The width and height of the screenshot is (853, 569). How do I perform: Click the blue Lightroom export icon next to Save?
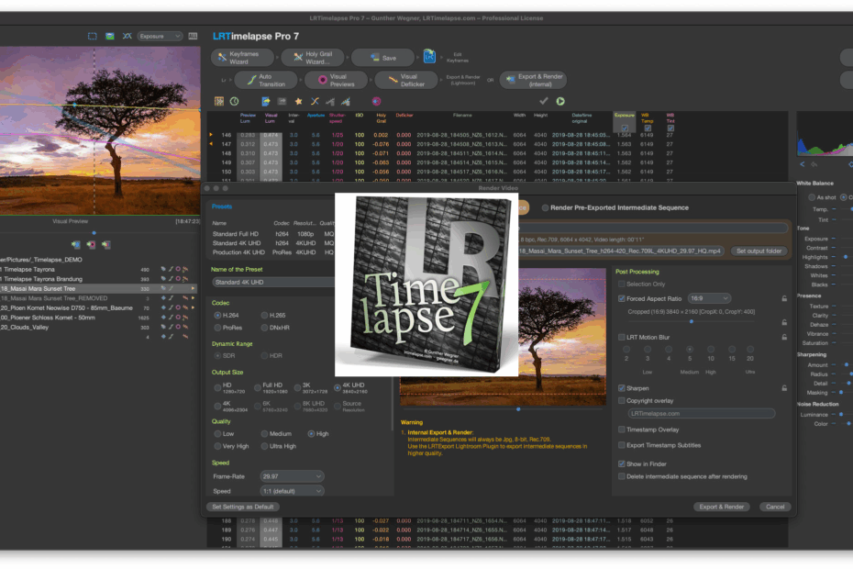pyautogui.click(x=429, y=57)
